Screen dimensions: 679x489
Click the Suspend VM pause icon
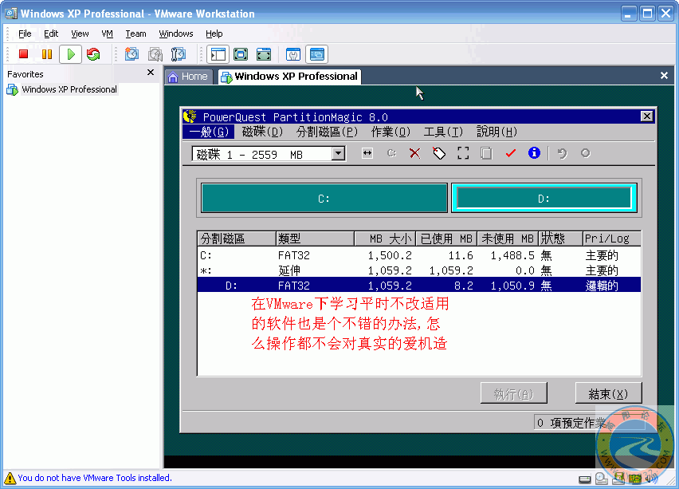click(x=47, y=54)
